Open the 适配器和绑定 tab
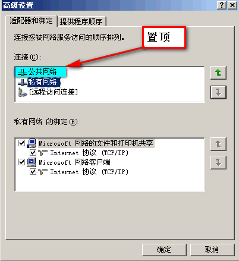The width and height of the screenshot is (239, 261). click(x=32, y=21)
